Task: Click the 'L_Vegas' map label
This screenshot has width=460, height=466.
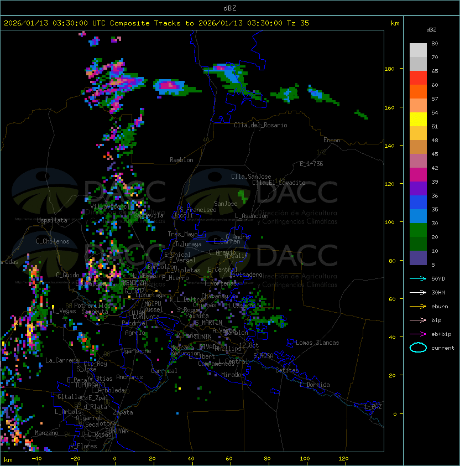Action: click(64, 311)
